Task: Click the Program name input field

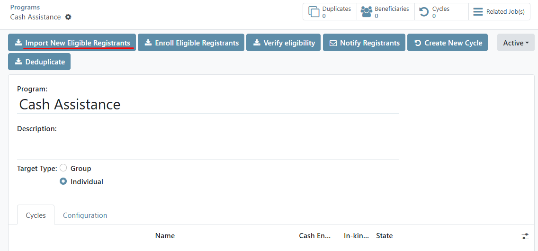Action: click(x=207, y=104)
